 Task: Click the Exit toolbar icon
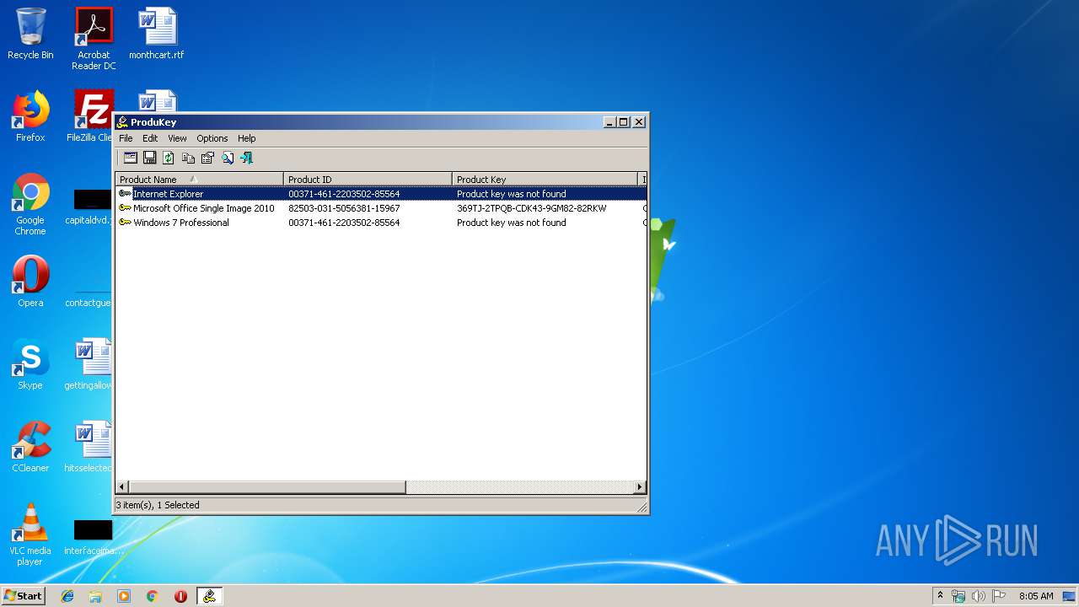pos(246,158)
